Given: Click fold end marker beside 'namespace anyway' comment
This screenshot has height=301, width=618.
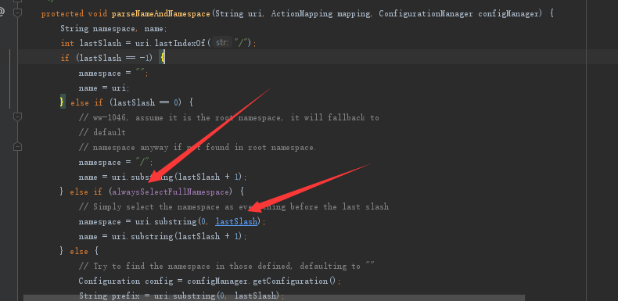Looking at the screenshot, I should point(17,146).
